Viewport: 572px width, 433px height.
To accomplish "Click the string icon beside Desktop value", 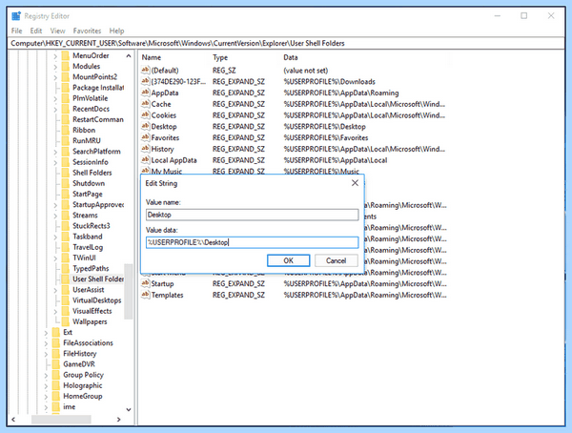I will (x=145, y=126).
